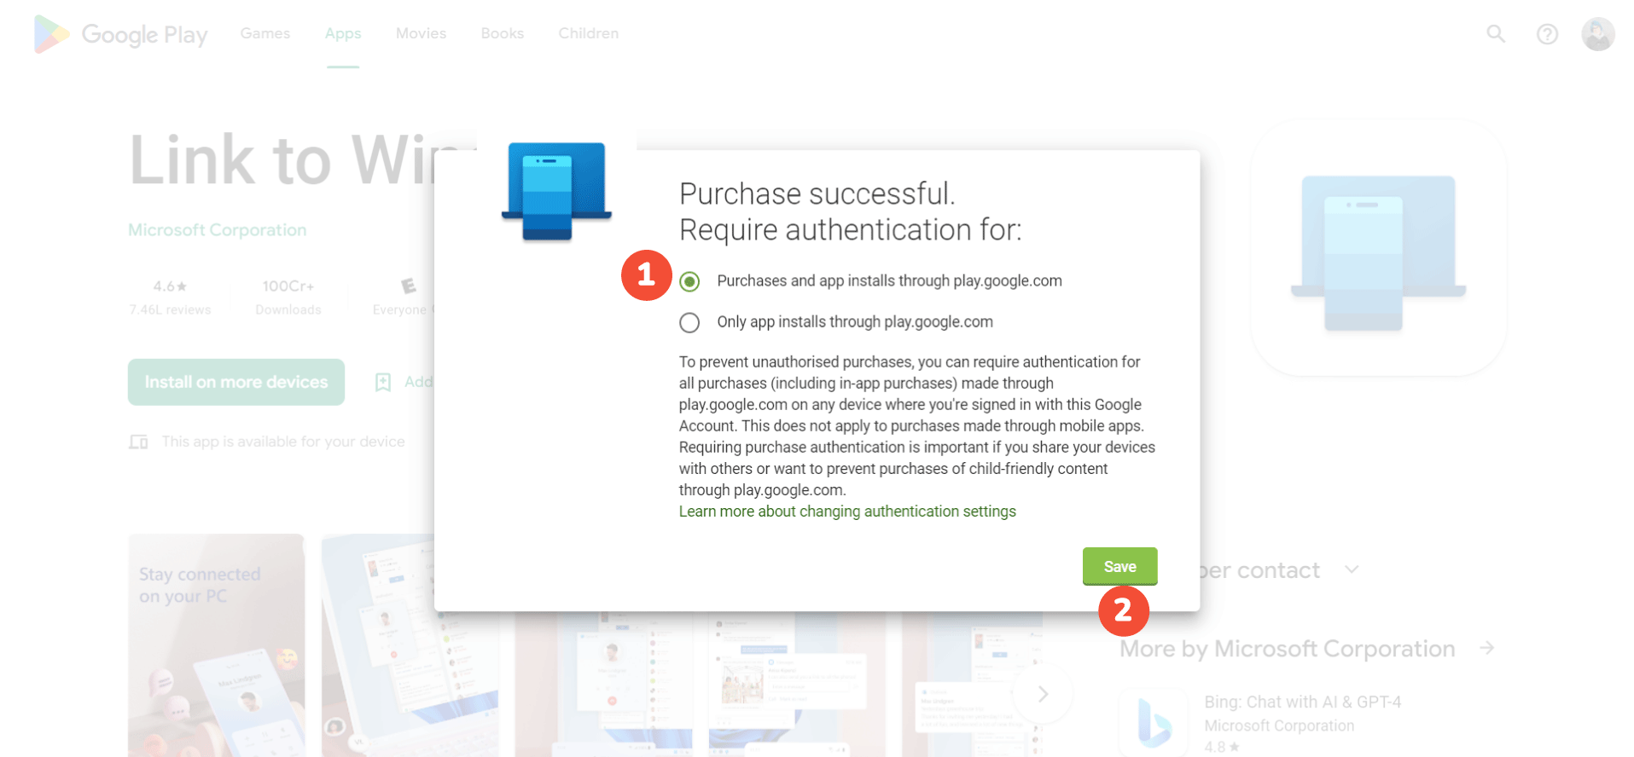
Task: Open the Stay connected on your PC screenshot
Action: pos(216,645)
